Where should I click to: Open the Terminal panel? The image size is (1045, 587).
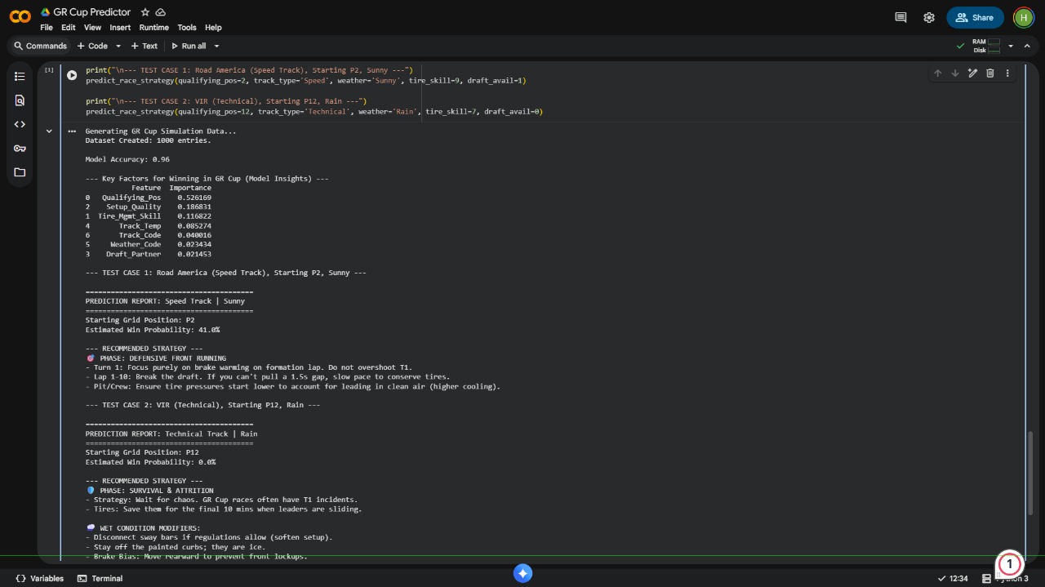click(x=100, y=578)
